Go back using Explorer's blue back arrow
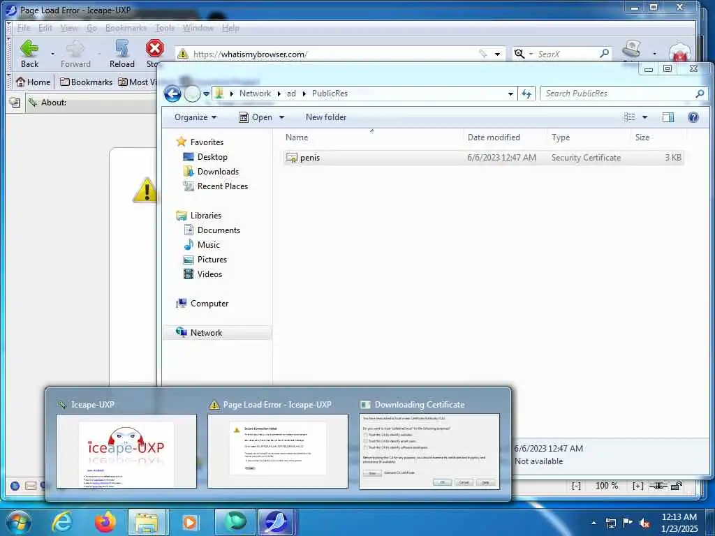Image resolution: width=715 pixels, height=536 pixels. click(172, 94)
